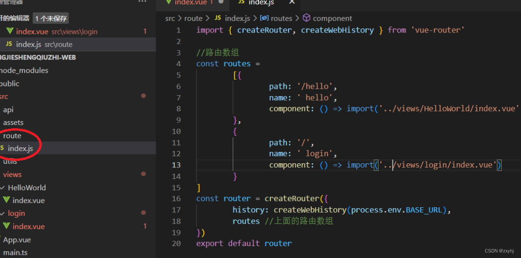Click 'createWebHistory' in the import line
The width and height of the screenshot is (521, 258).
coord(337,30)
